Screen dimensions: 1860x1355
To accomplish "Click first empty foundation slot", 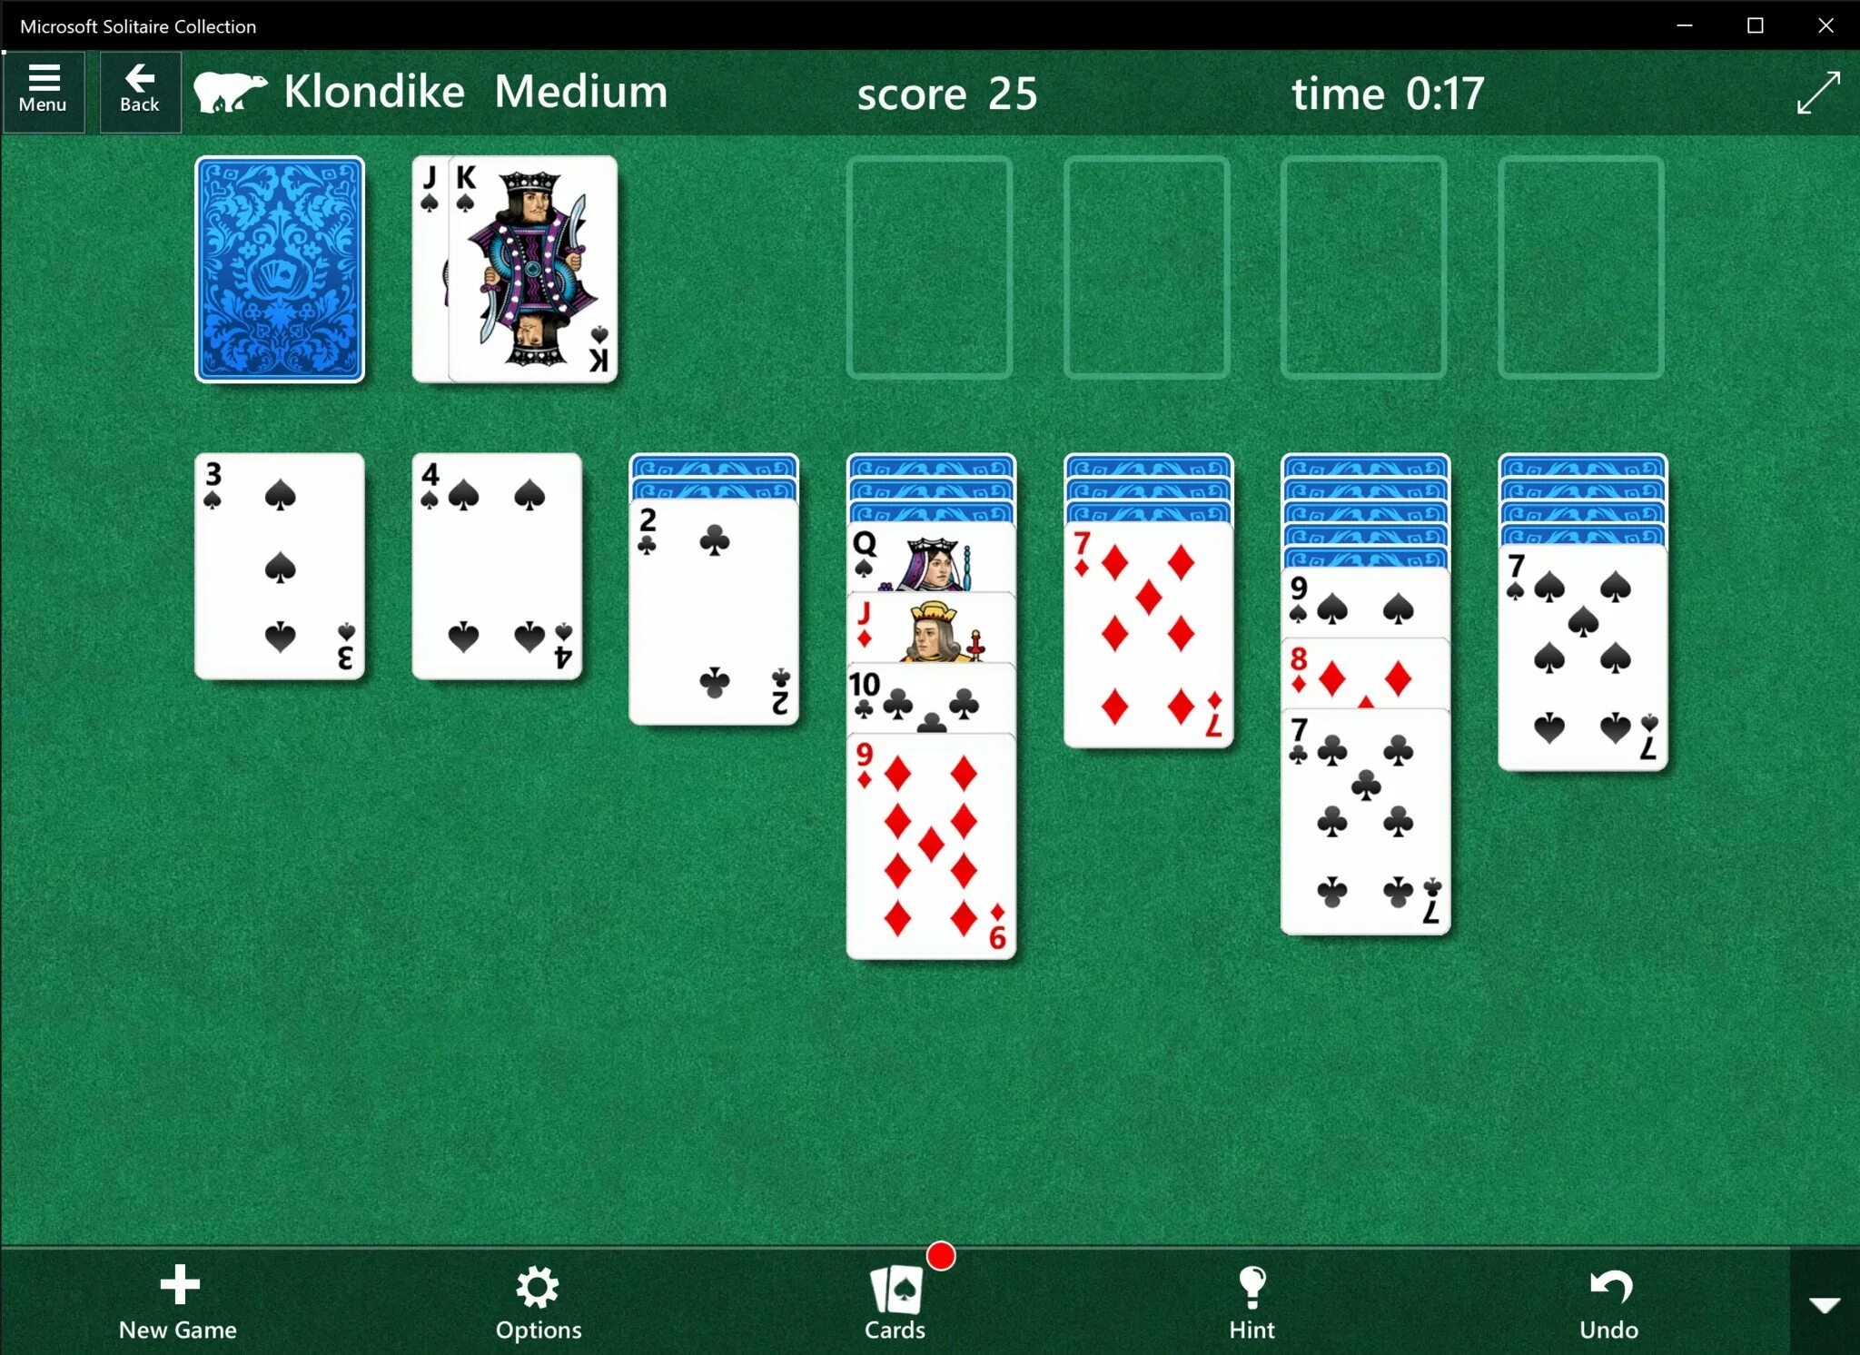I will click(x=930, y=267).
